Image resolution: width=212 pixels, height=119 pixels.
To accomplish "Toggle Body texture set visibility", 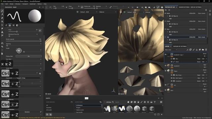I will [165, 13].
